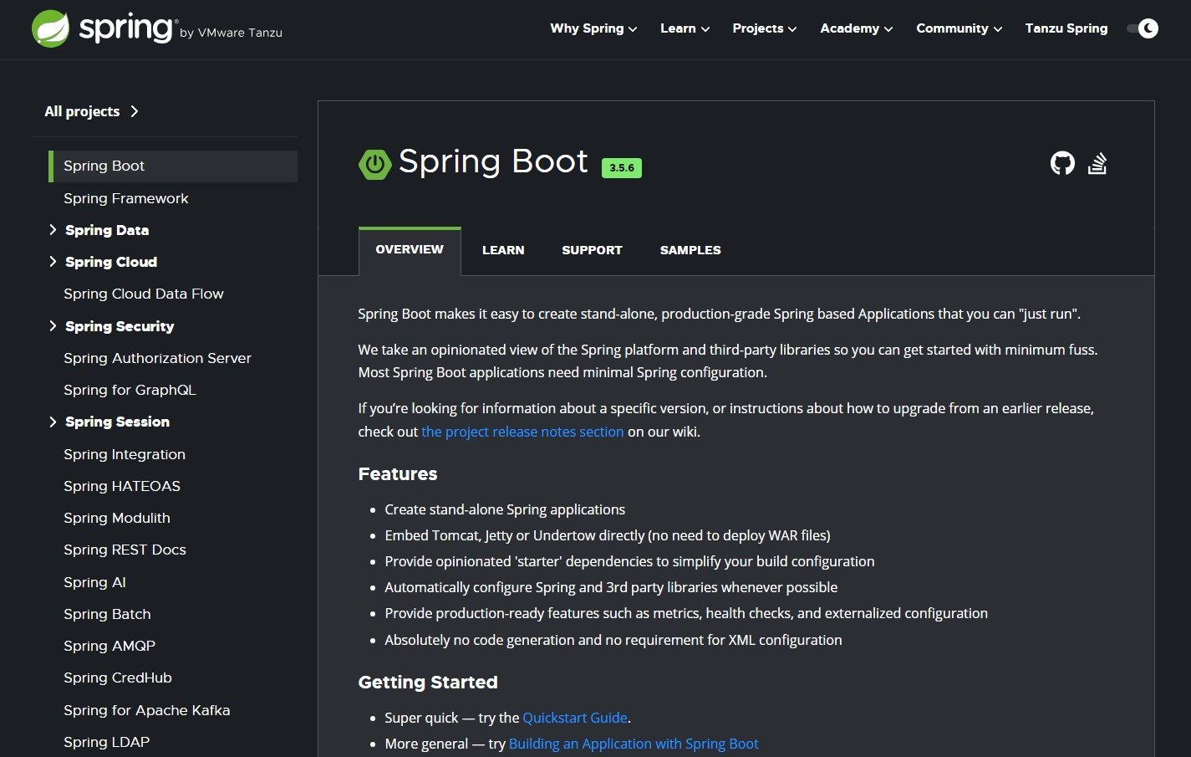
Task: Click the 3.5.6 version badge
Action: pyautogui.click(x=621, y=167)
